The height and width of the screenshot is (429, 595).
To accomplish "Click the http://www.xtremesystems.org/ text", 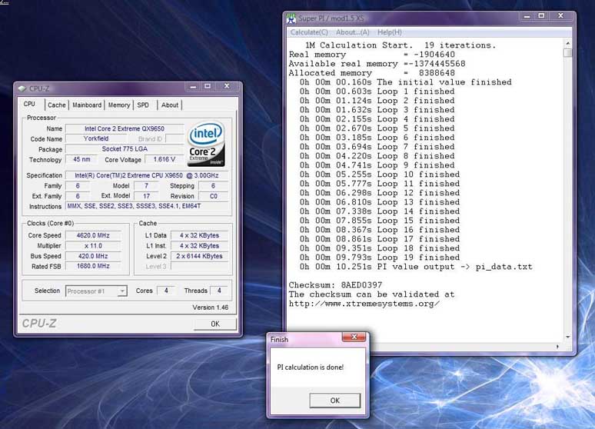I will (x=364, y=304).
